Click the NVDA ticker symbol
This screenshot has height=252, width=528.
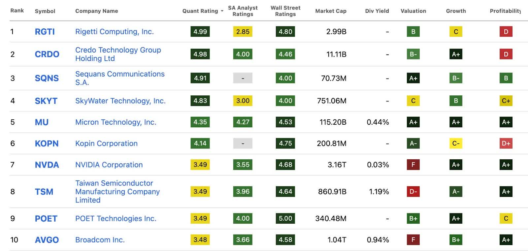47,165
